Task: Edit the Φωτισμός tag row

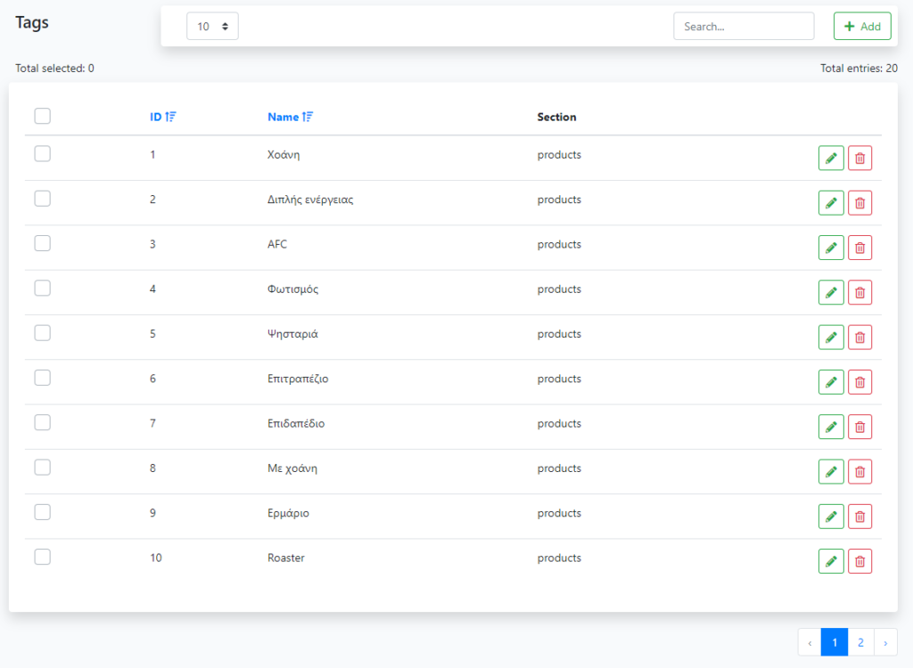Action: (x=831, y=292)
